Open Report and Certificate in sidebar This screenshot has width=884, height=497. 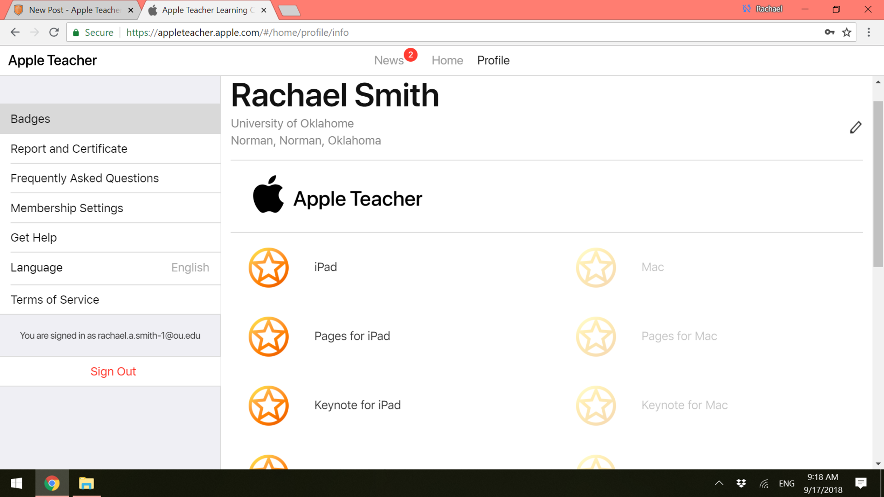coord(69,149)
